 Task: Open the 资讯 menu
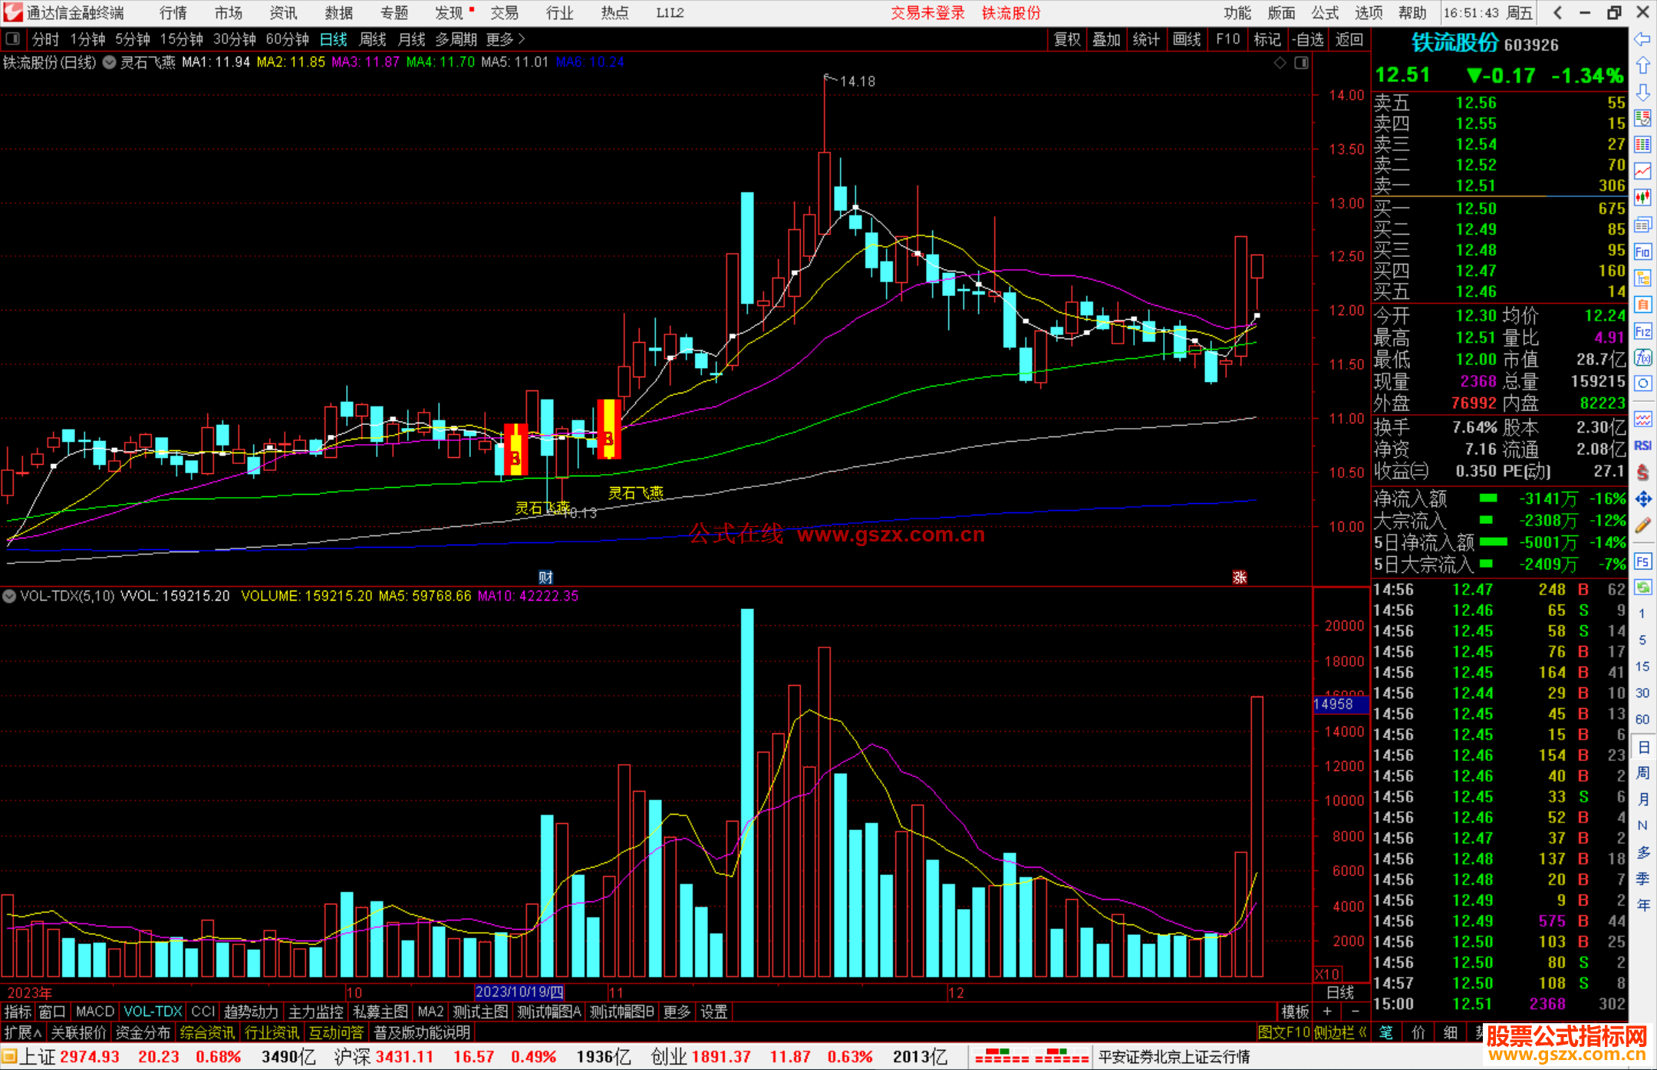(284, 13)
